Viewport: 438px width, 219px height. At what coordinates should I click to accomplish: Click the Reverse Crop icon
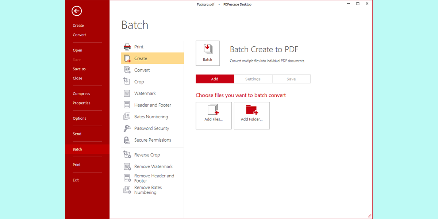click(x=127, y=155)
